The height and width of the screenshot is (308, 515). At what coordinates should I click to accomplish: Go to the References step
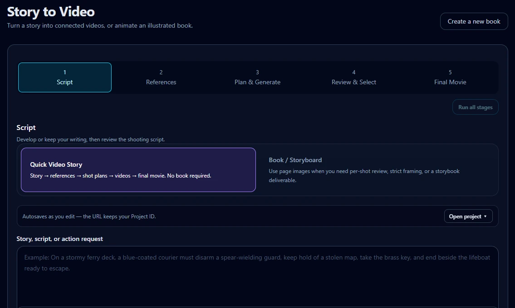[161, 77]
